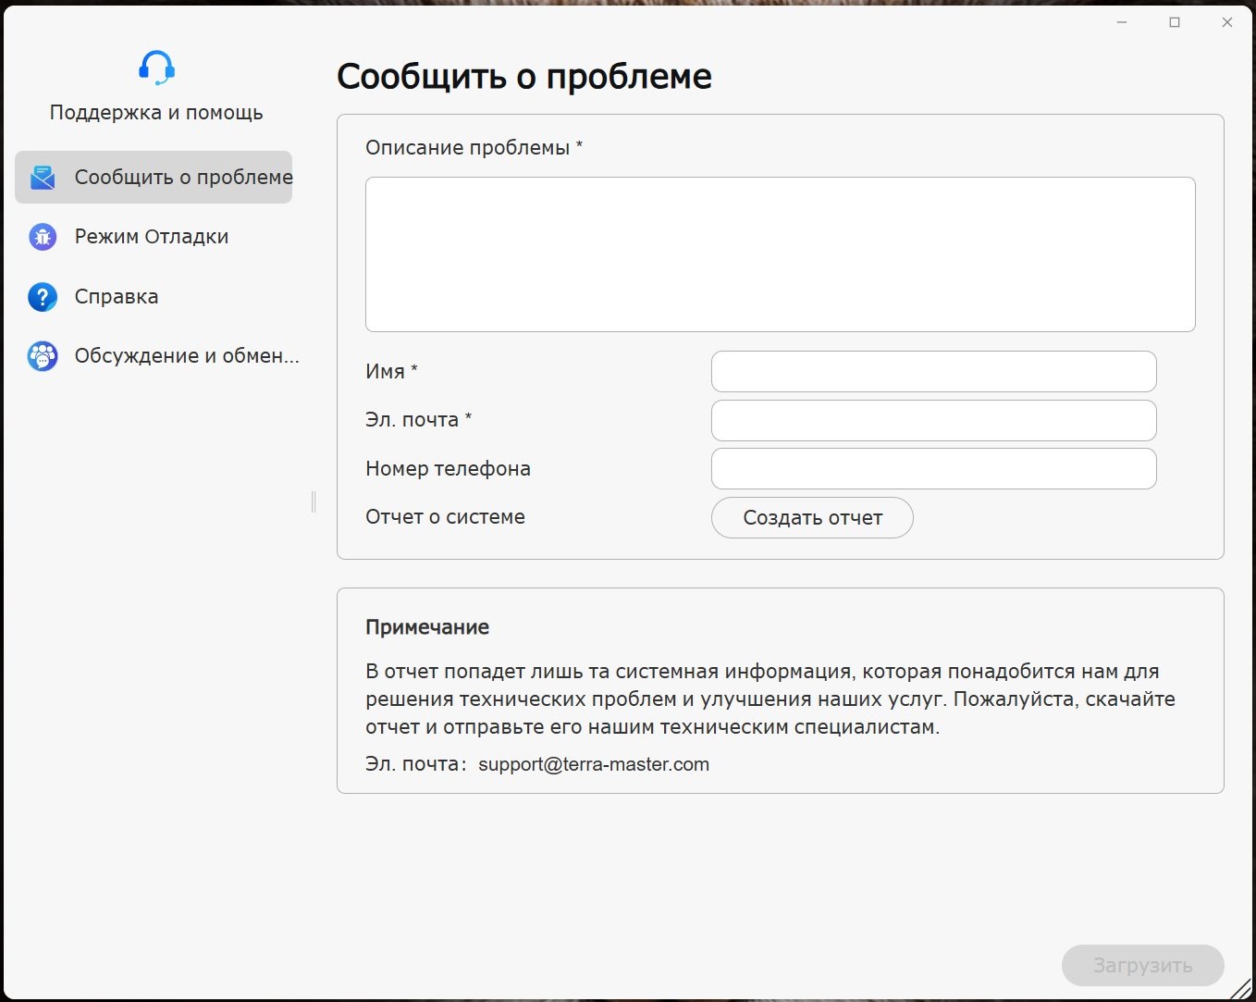Click the window resize grip corner
1256x1002 pixels.
tap(1242, 990)
